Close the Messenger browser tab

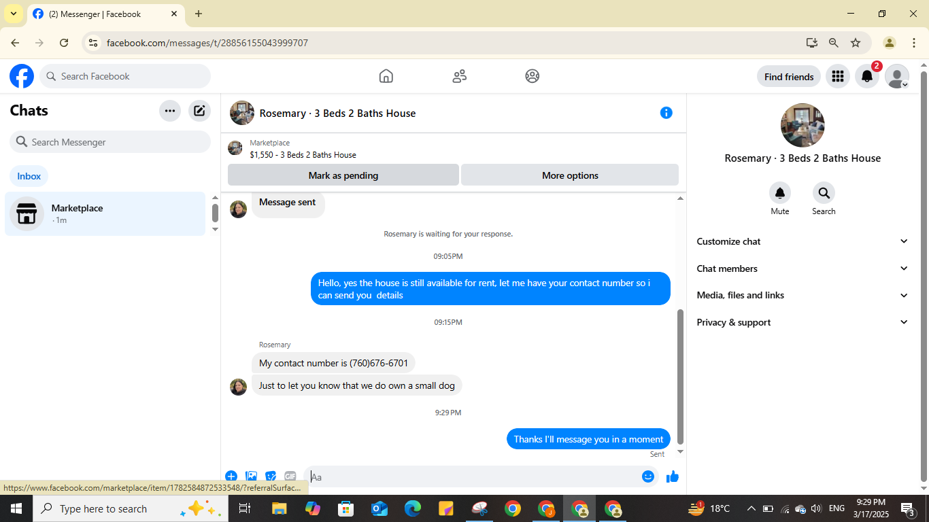[x=174, y=14]
